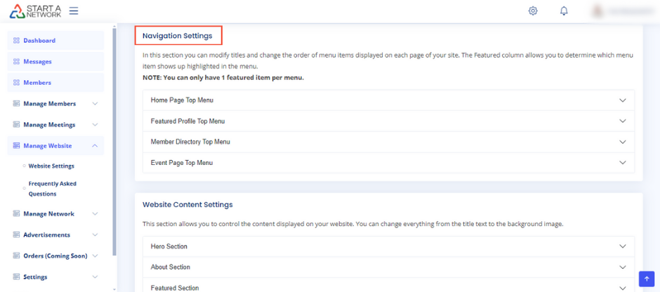Click the sidebar vertical scrollbar
Image resolution: width=660 pixels, height=292 pixels.
(114, 140)
